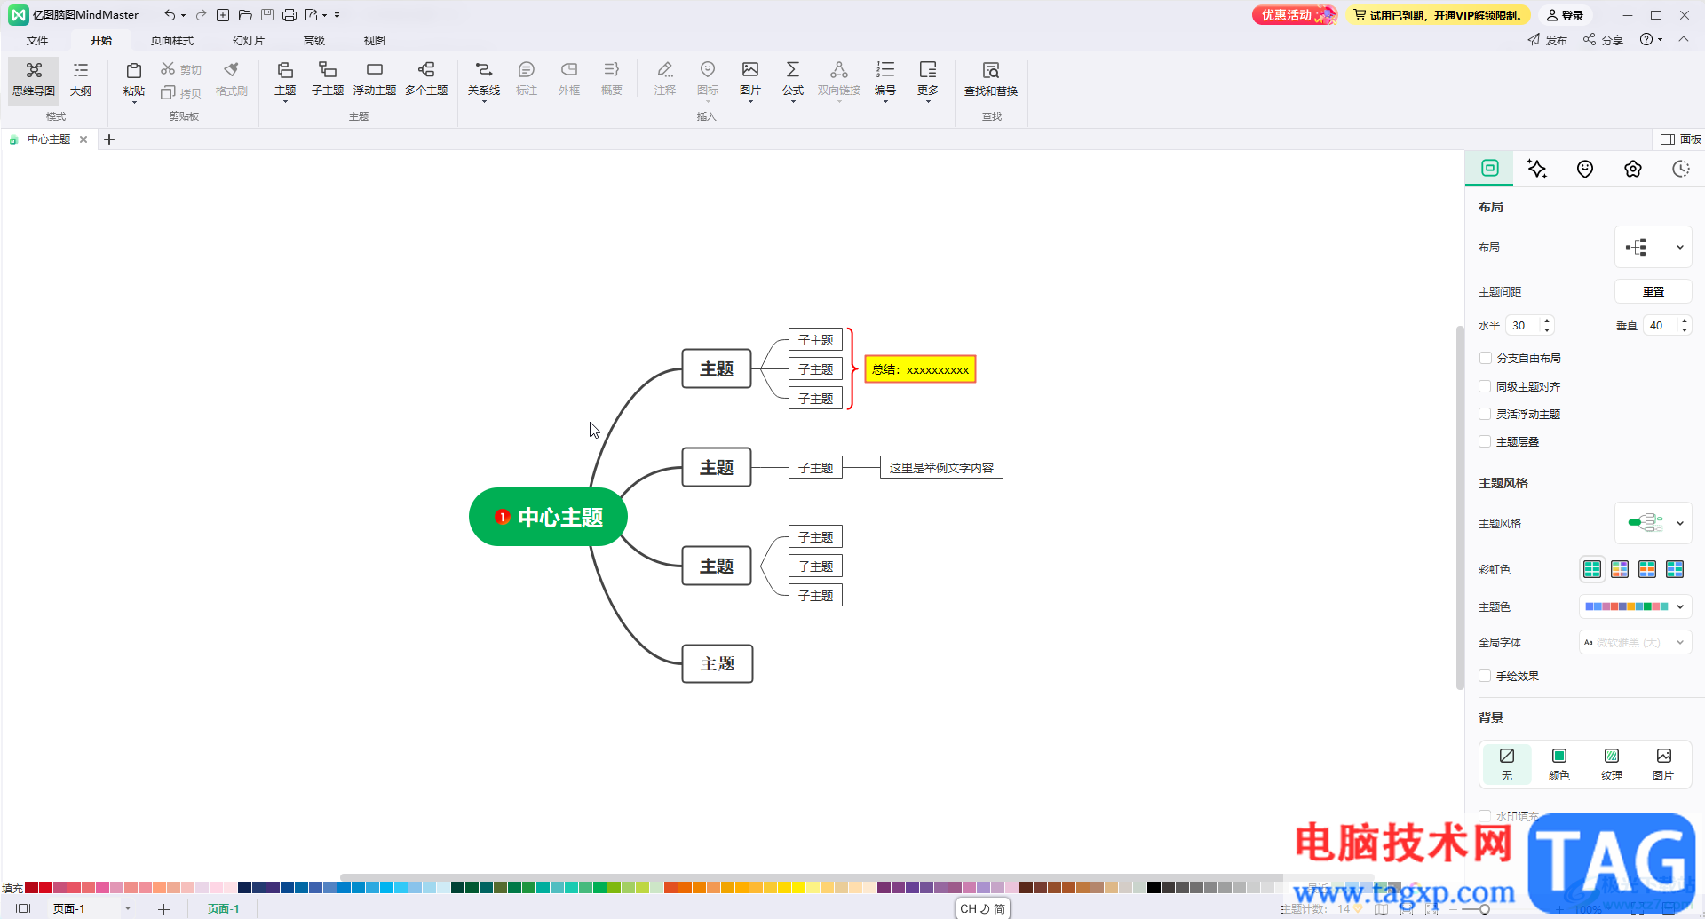Add a Summary (概要)
Viewport: 1705px width, 919px height.
click(612, 79)
